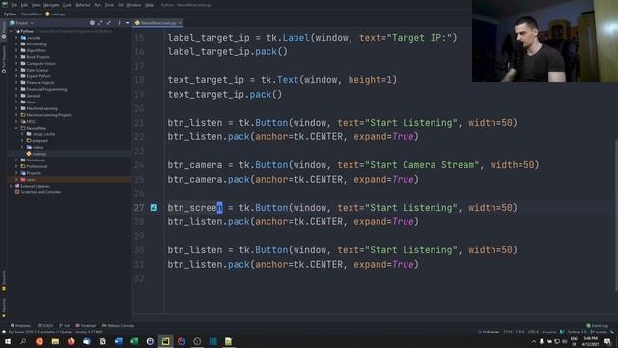Expand the External Libraries node
The image size is (618, 348).
tap(11, 186)
